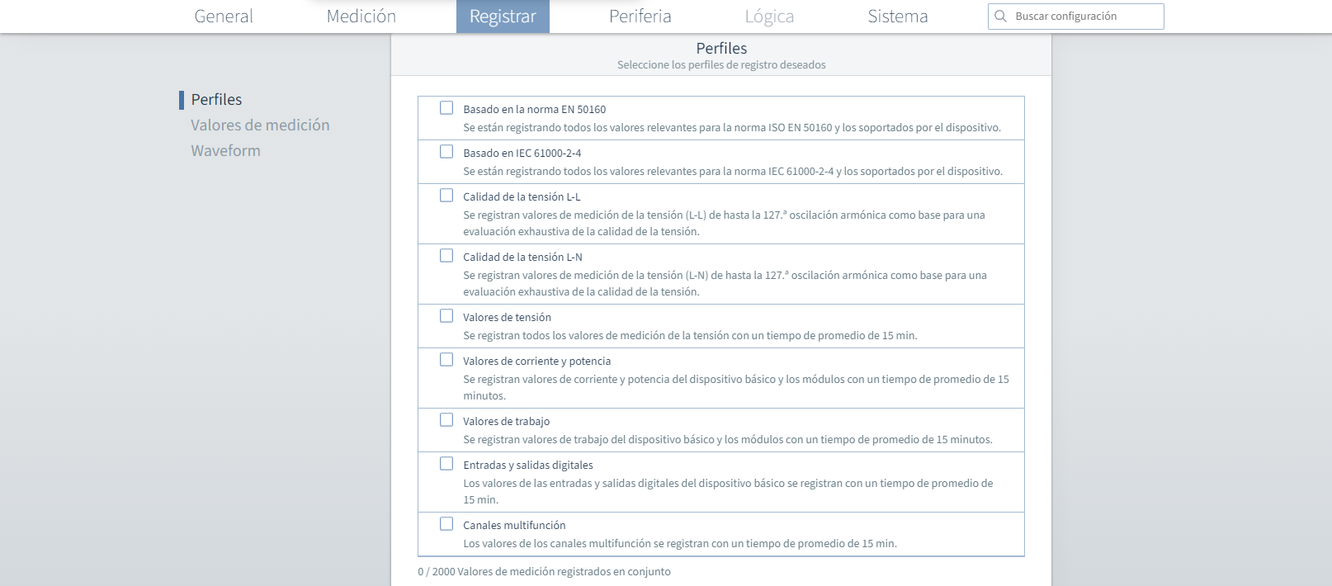
Task: Click the '0 / 2000 Valores de medición' counter
Action: [544, 572]
